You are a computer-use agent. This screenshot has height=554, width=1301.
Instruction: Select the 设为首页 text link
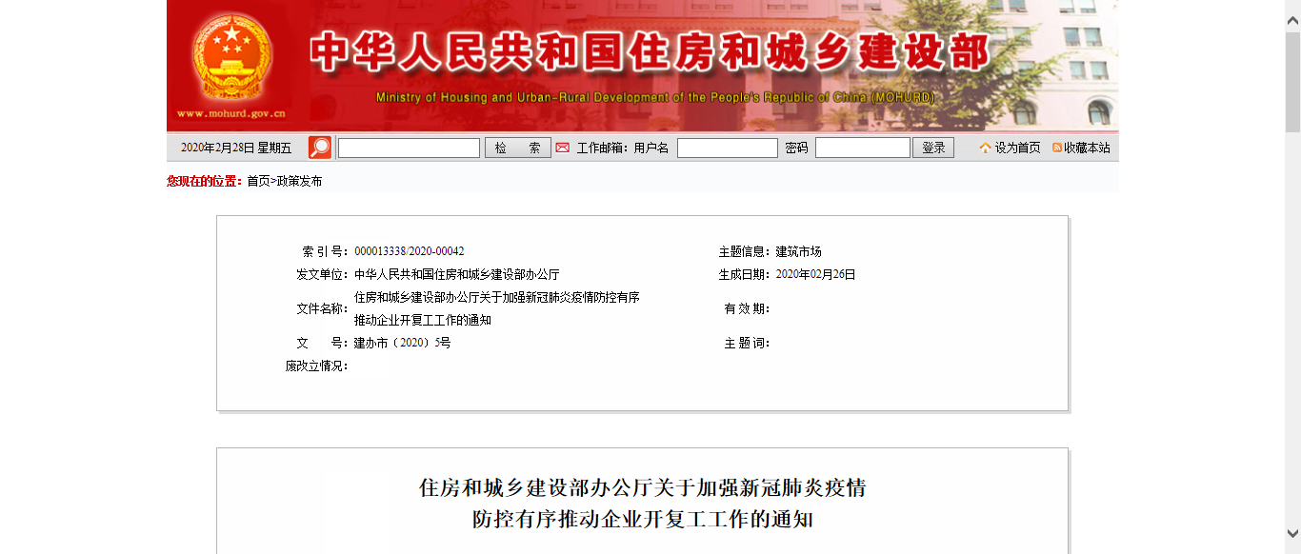pyautogui.click(x=1017, y=148)
